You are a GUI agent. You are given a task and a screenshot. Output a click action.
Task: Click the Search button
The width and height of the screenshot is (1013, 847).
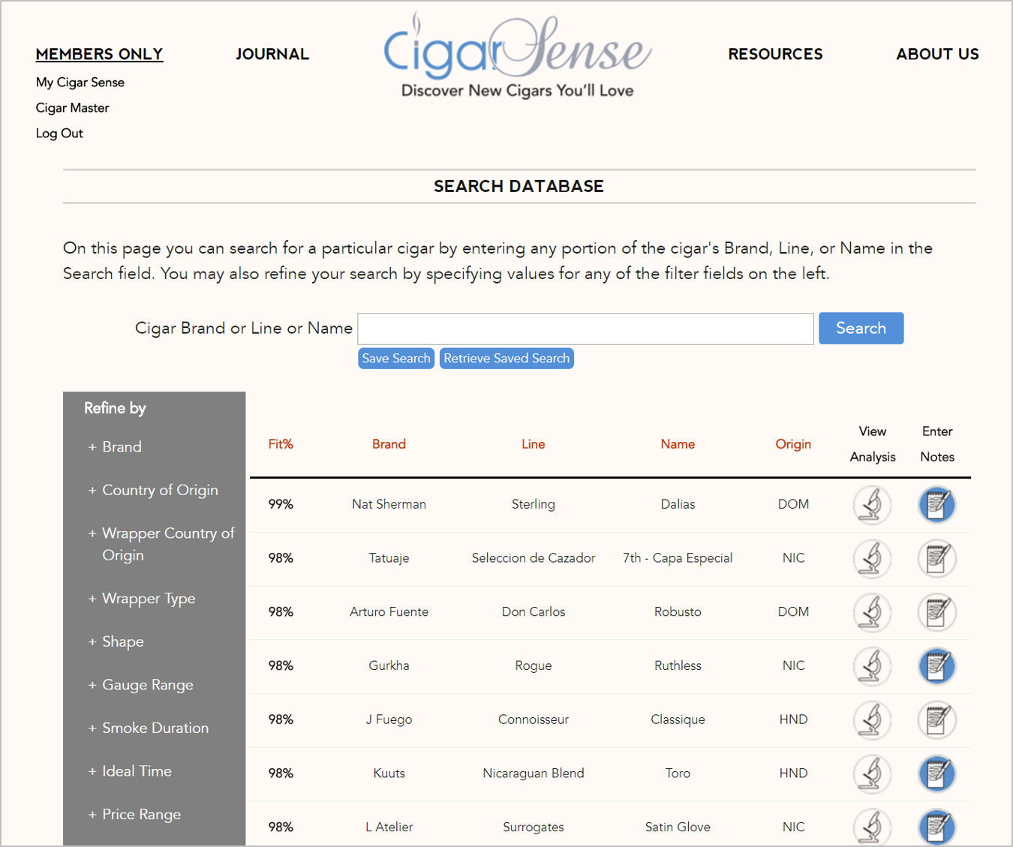coord(861,328)
